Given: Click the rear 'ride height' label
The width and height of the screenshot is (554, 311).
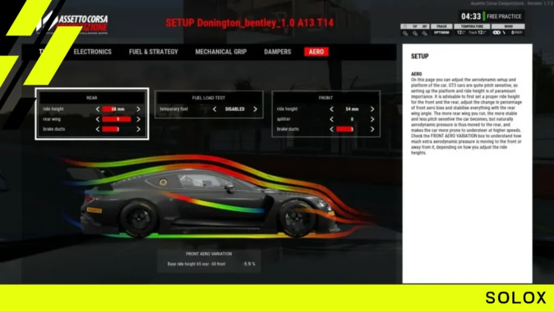Looking at the screenshot, I should 53,109.
